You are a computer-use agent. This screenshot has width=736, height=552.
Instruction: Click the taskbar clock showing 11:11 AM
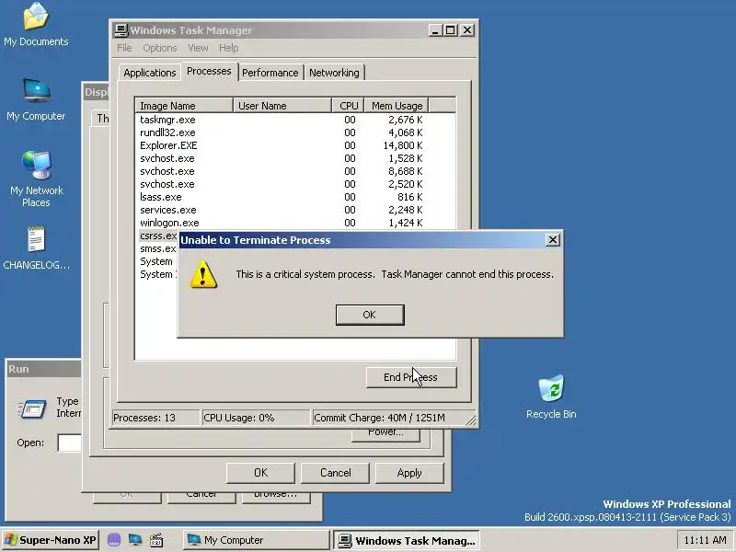click(705, 540)
